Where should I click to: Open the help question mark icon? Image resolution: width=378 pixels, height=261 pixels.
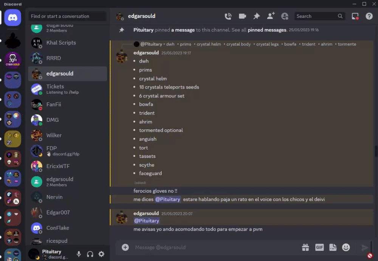point(369,16)
